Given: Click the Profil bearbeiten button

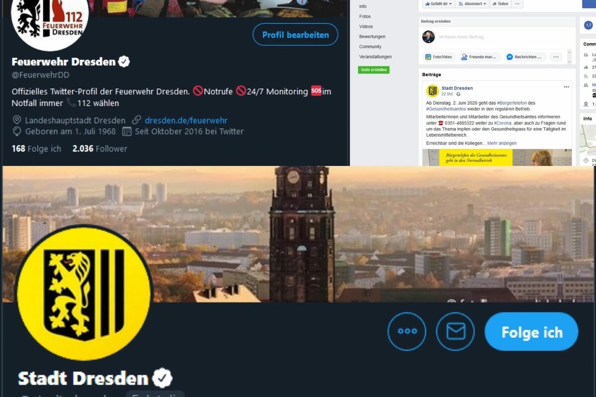Looking at the screenshot, I should pos(296,35).
